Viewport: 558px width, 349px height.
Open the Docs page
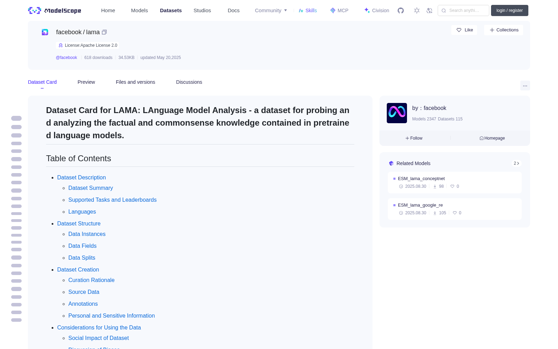coord(234,10)
